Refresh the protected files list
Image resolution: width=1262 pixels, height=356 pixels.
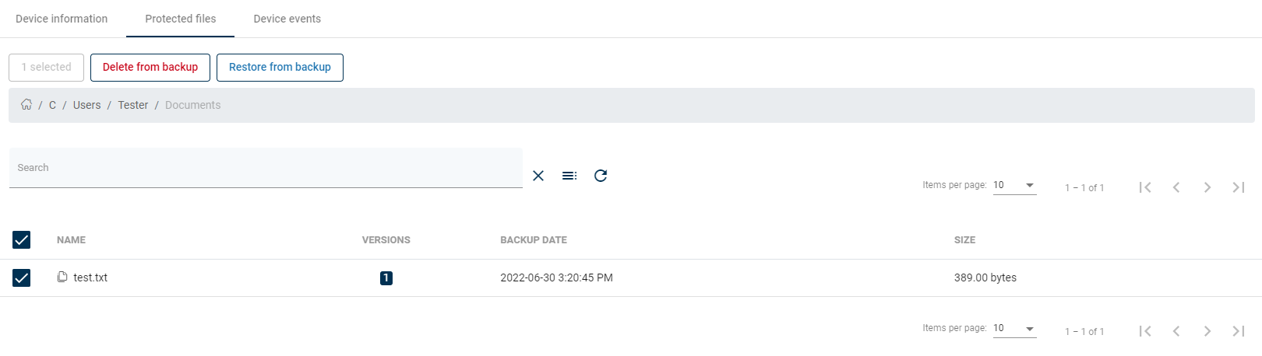[601, 176]
